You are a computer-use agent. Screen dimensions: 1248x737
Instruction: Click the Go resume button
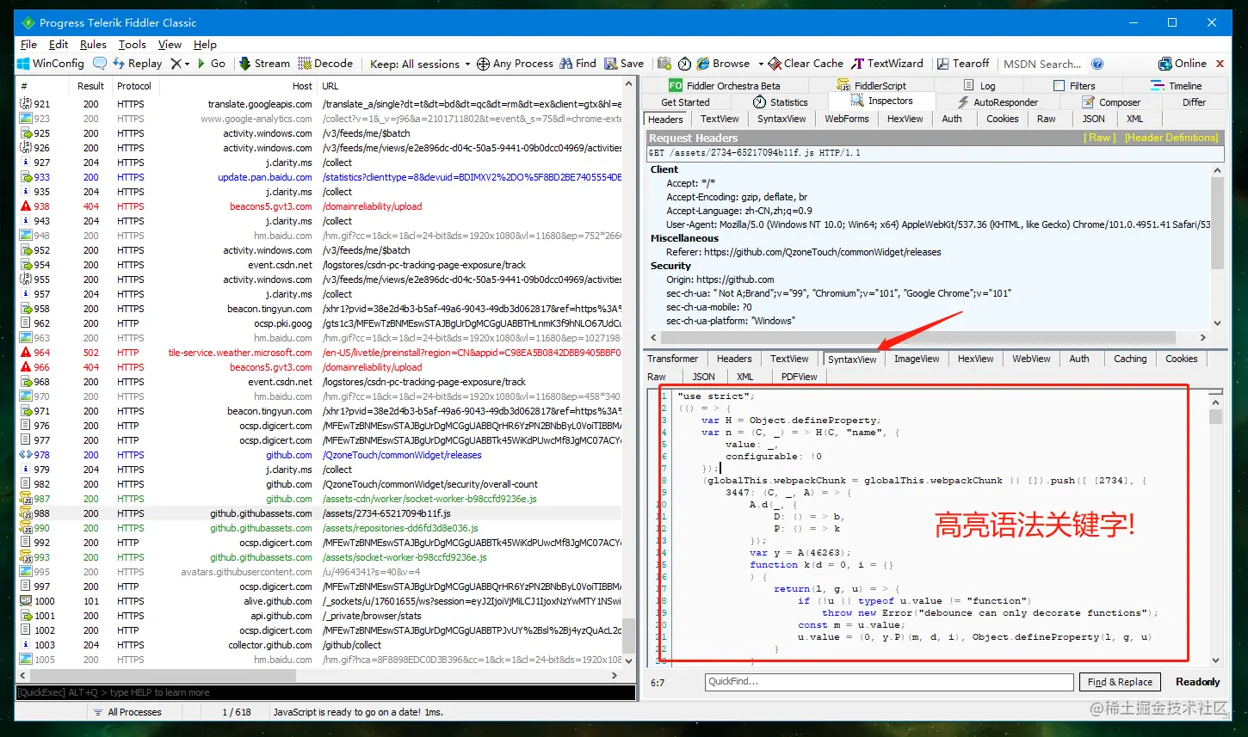click(212, 64)
